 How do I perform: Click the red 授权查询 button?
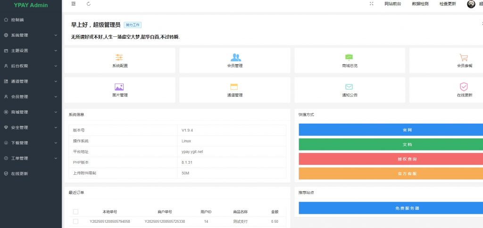point(391,159)
